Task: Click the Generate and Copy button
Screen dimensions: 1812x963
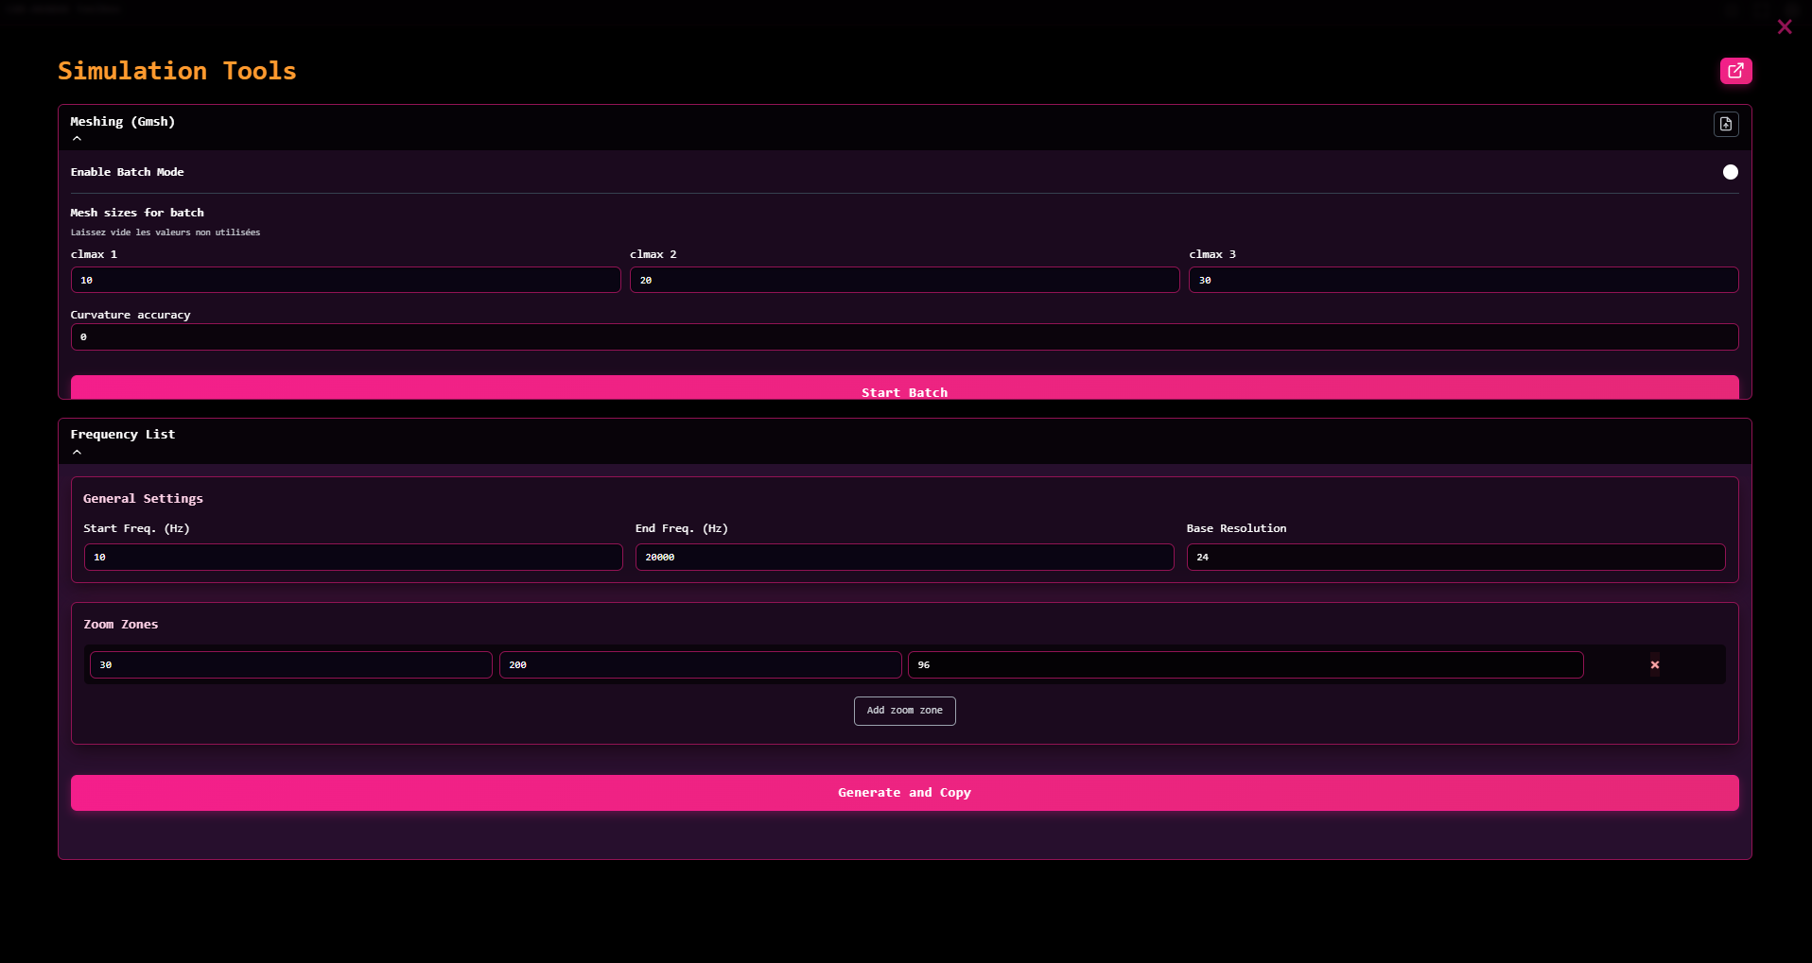Action: pos(904,793)
